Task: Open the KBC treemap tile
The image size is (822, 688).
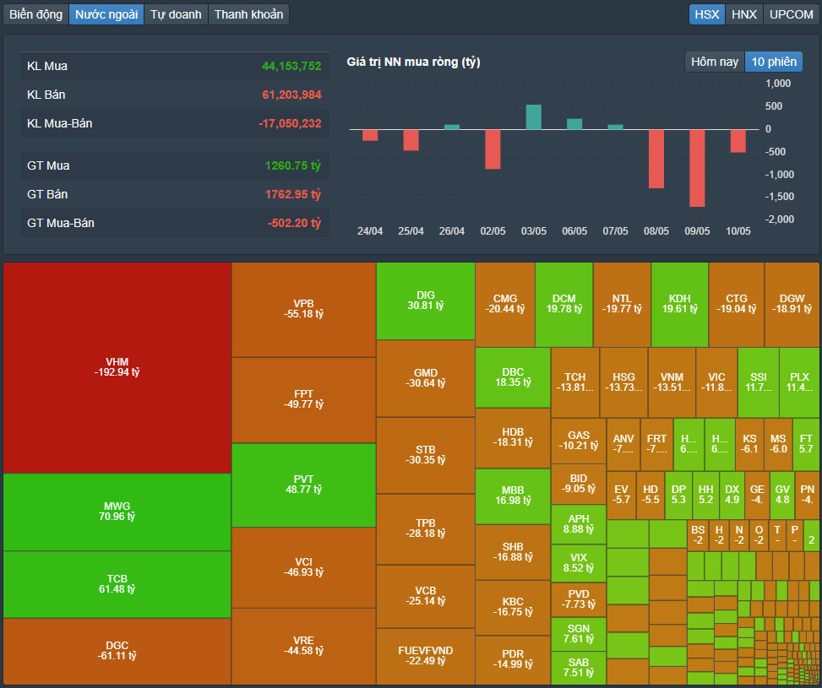Action: (x=513, y=607)
